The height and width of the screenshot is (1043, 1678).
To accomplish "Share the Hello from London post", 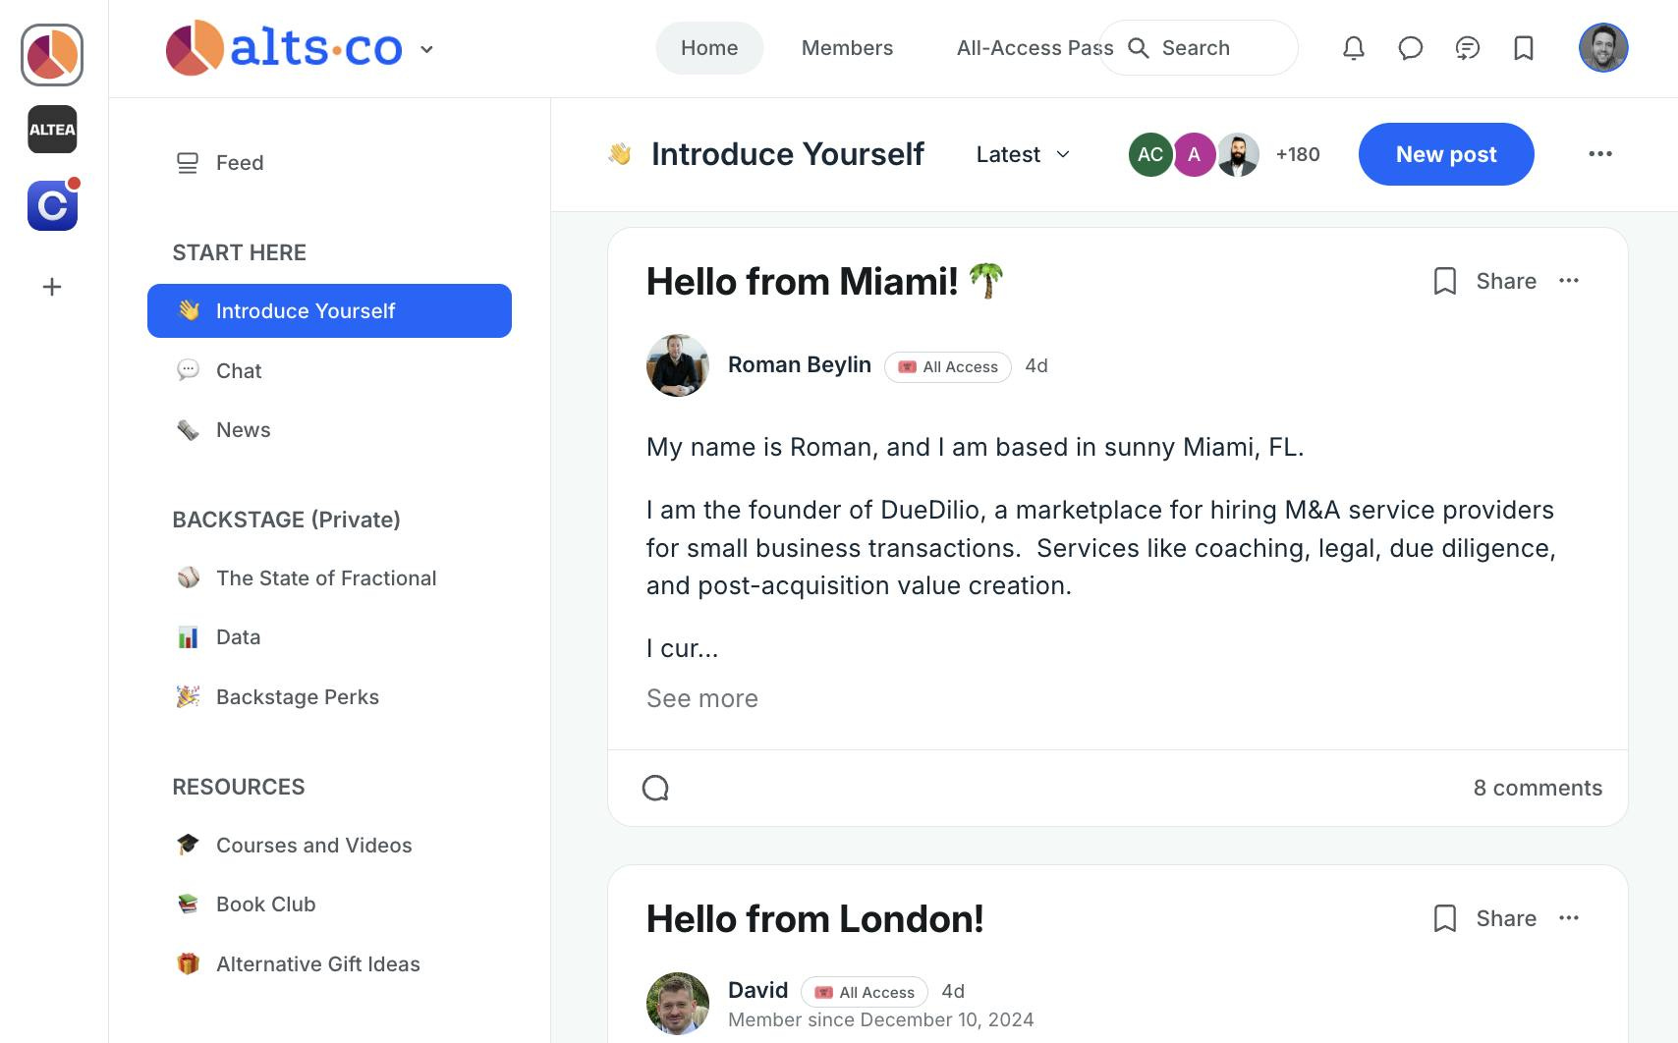I will click(1486, 918).
